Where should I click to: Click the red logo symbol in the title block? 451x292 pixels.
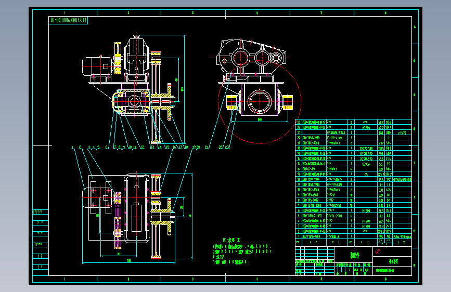(x=378, y=251)
